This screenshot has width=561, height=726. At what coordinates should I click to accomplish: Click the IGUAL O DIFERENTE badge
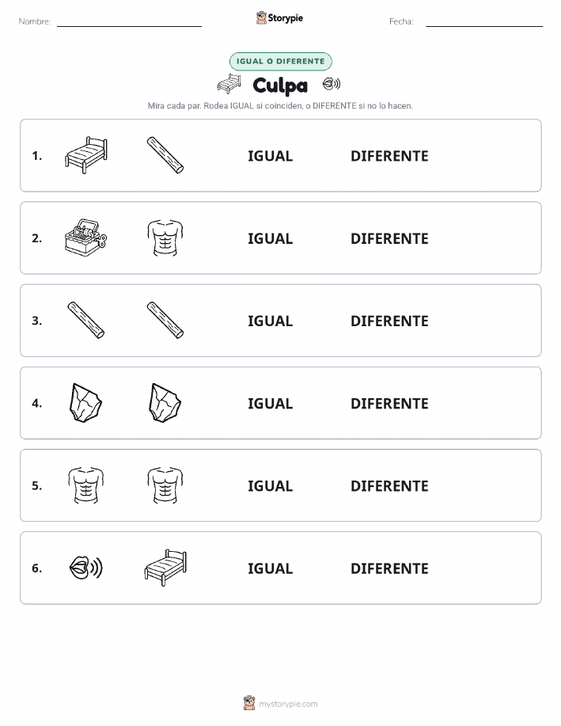click(x=280, y=61)
